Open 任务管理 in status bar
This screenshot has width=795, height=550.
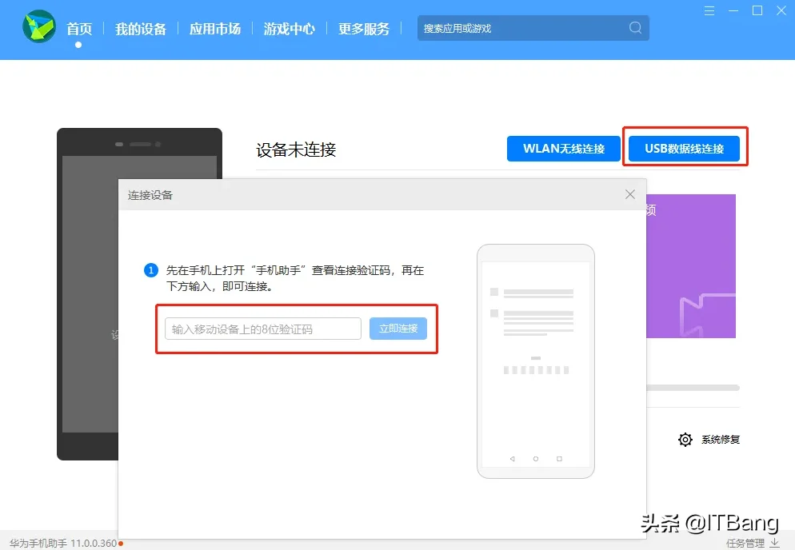(745, 543)
